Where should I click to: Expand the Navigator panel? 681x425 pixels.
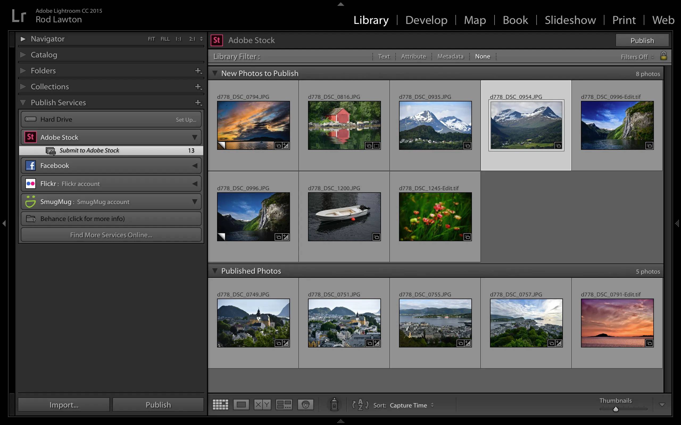pyautogui.click(x=23, y=39)
